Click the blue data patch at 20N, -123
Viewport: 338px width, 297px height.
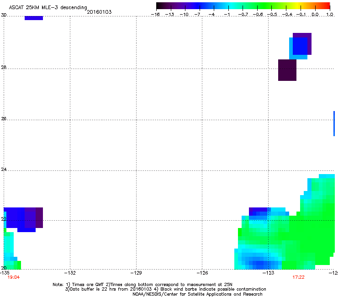[x=260, y=263]
